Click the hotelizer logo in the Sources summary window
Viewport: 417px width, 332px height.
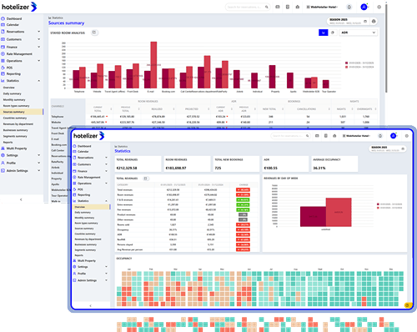click(x=19, y=7)
